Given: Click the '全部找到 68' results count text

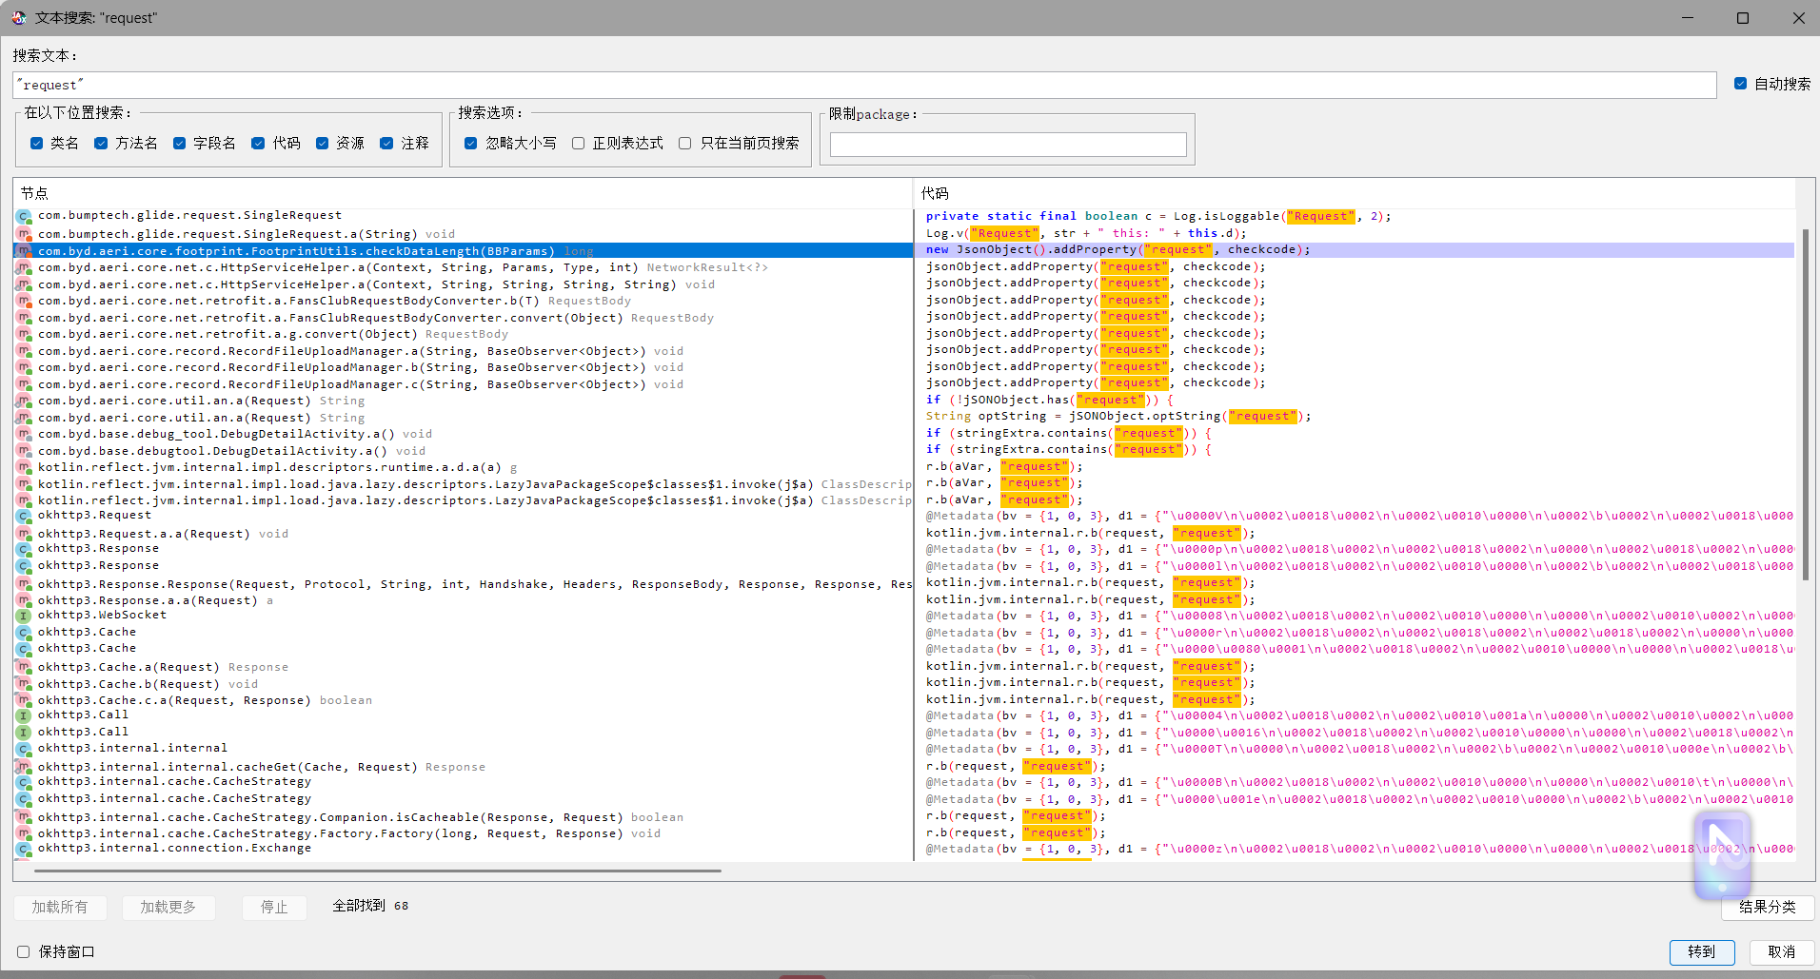Looking at the screenshot, I should tap(370, 906).
